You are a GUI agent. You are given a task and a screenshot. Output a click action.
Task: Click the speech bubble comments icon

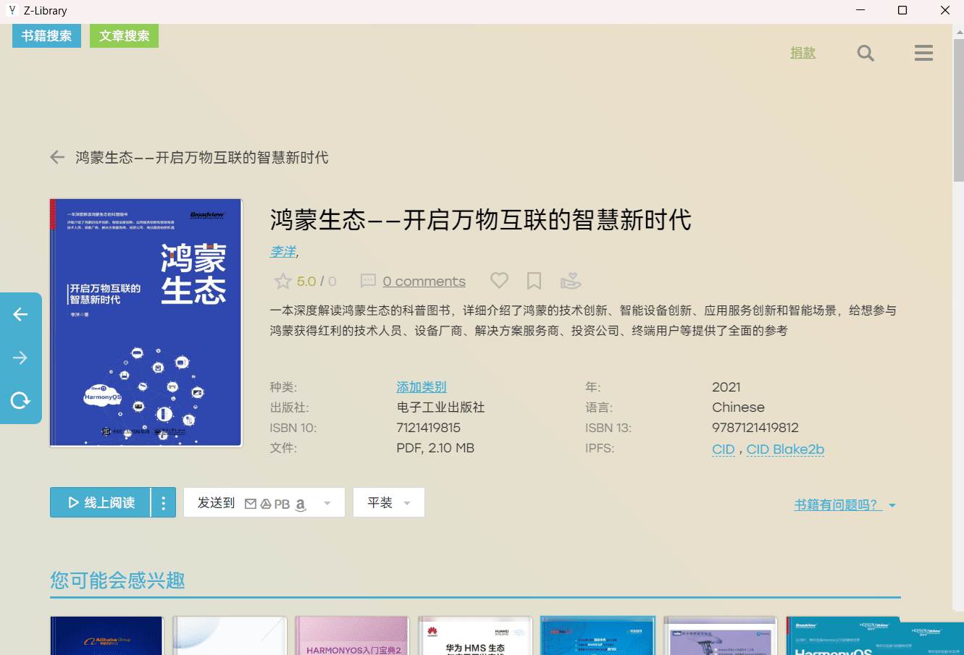coord(369,281)
